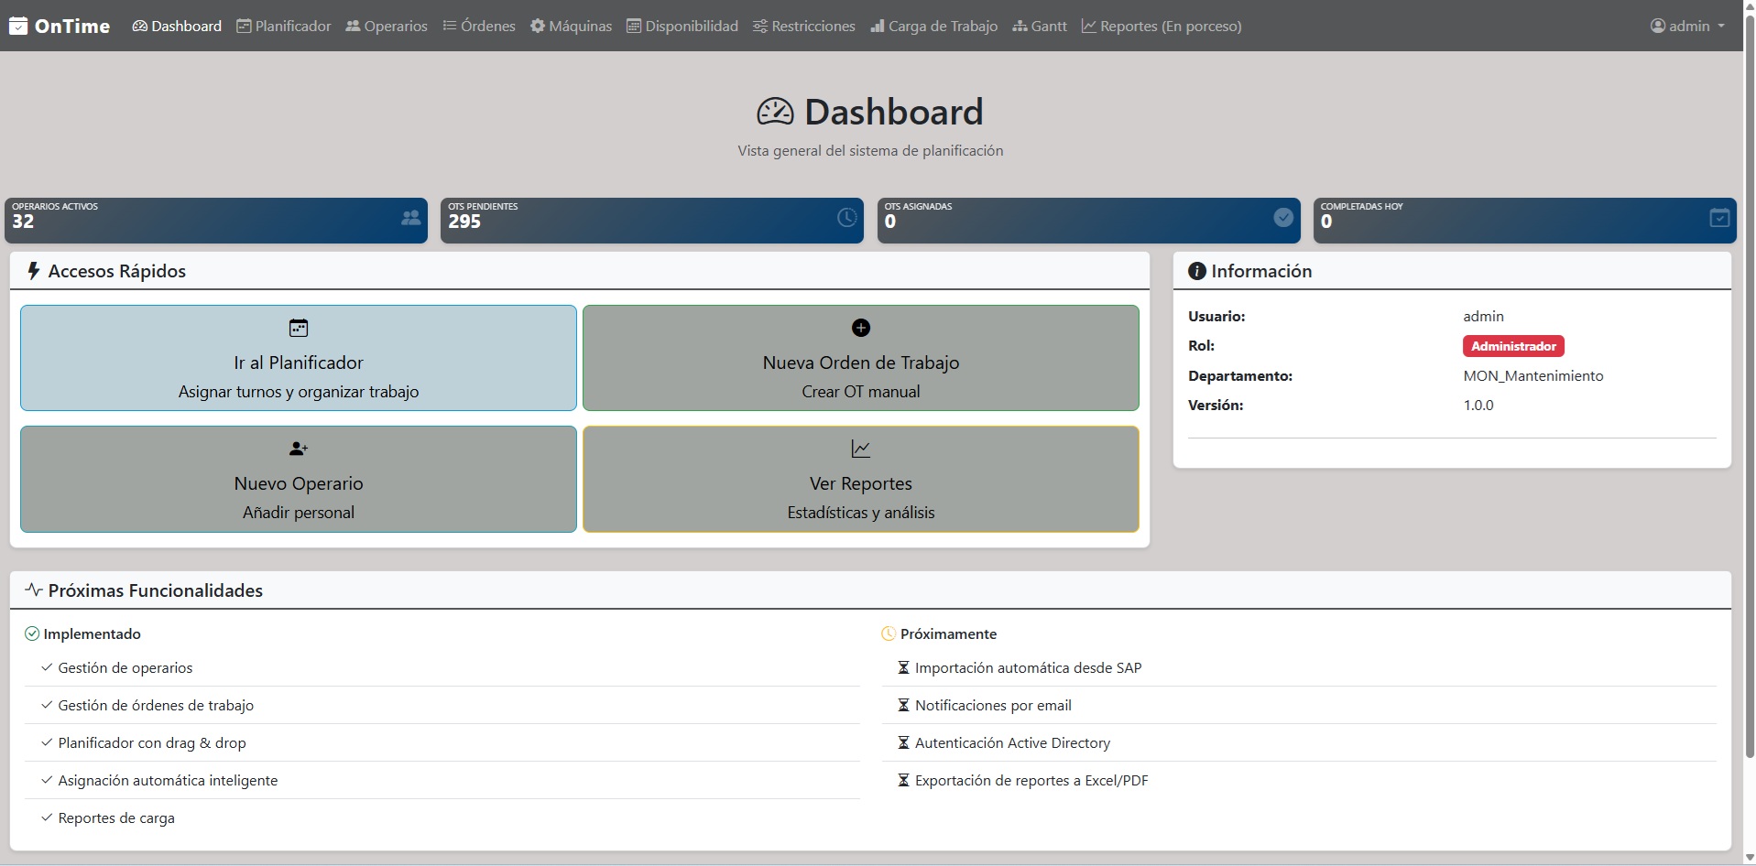Check the Planificador con drag & drop item
This screenshot has height=866, width=1756.
(x=152, y=743)
